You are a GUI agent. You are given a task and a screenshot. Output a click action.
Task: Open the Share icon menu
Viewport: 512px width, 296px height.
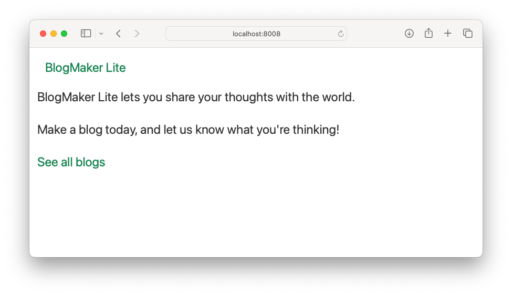429,33
